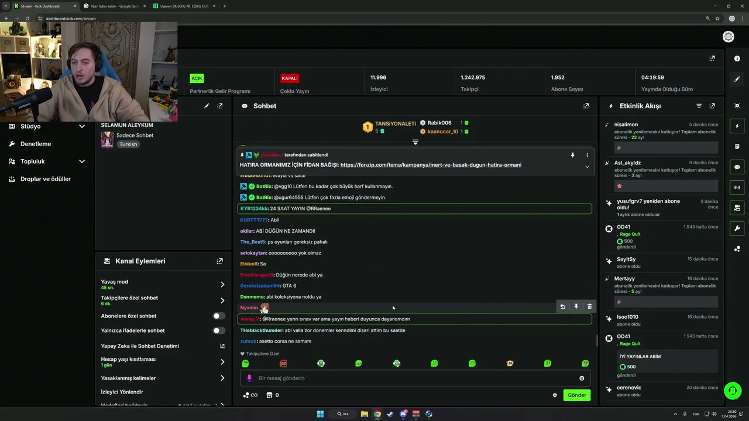The image size is (749, 421).
Task: Insert the red angry emote
Action: tap(283, 363)
